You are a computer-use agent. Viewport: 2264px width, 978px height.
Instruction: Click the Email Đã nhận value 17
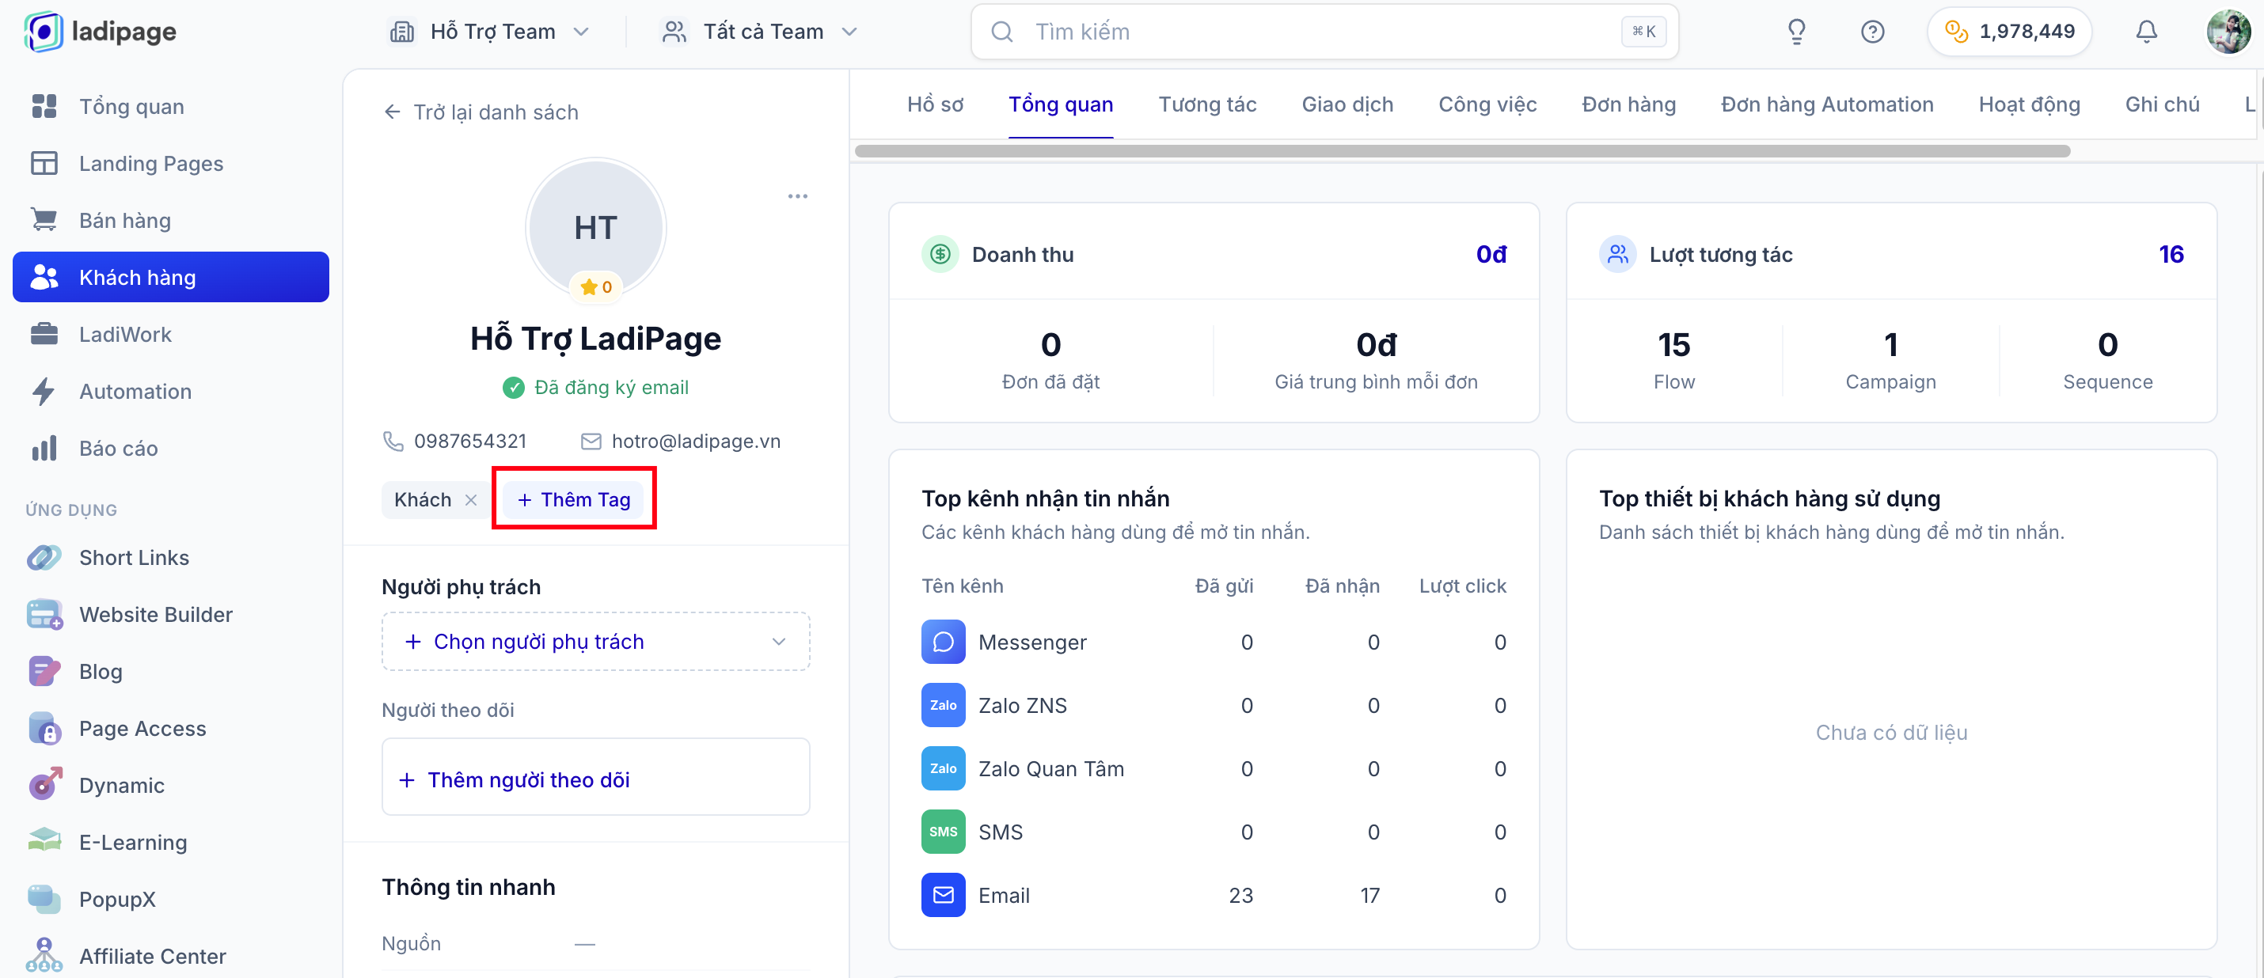tap(1369, 896)
